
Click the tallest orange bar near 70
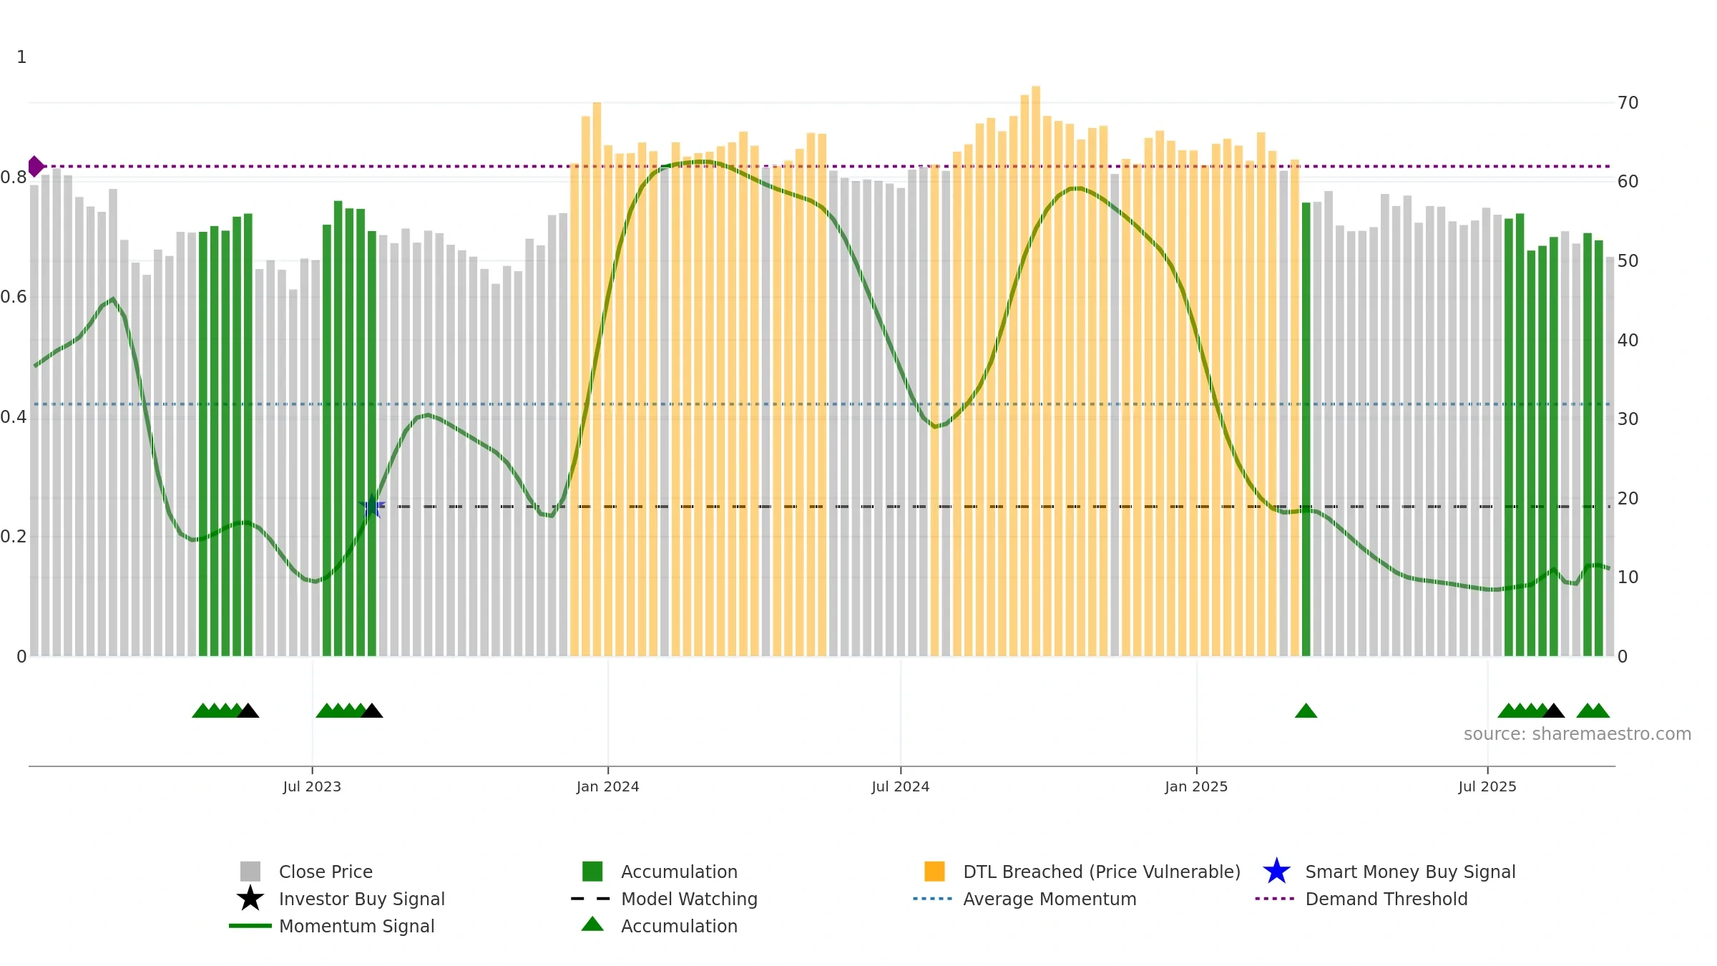pyautogui.click(x=1036, y=371)
